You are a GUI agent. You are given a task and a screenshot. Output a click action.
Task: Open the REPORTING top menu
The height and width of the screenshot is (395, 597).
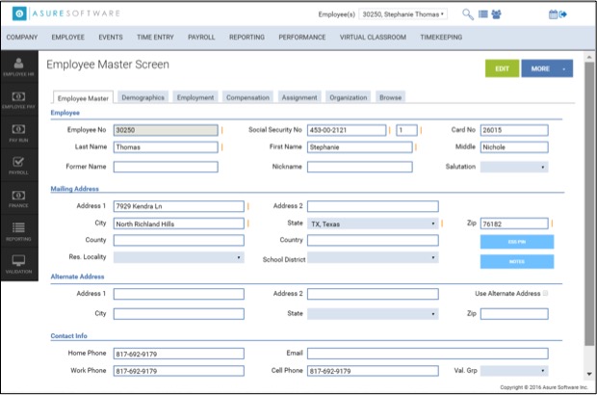tap(247, 38)
